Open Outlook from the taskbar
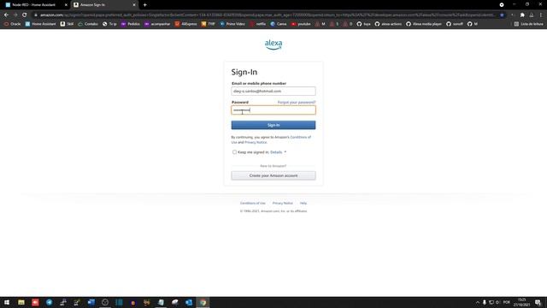Viewport: 547px width, 308px height. point(189,302)
